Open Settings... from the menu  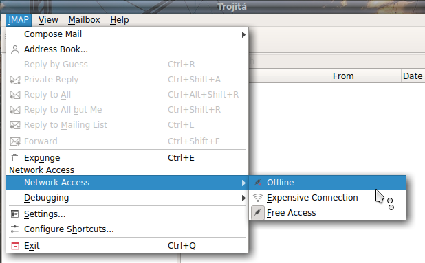(x=127, y=214)
